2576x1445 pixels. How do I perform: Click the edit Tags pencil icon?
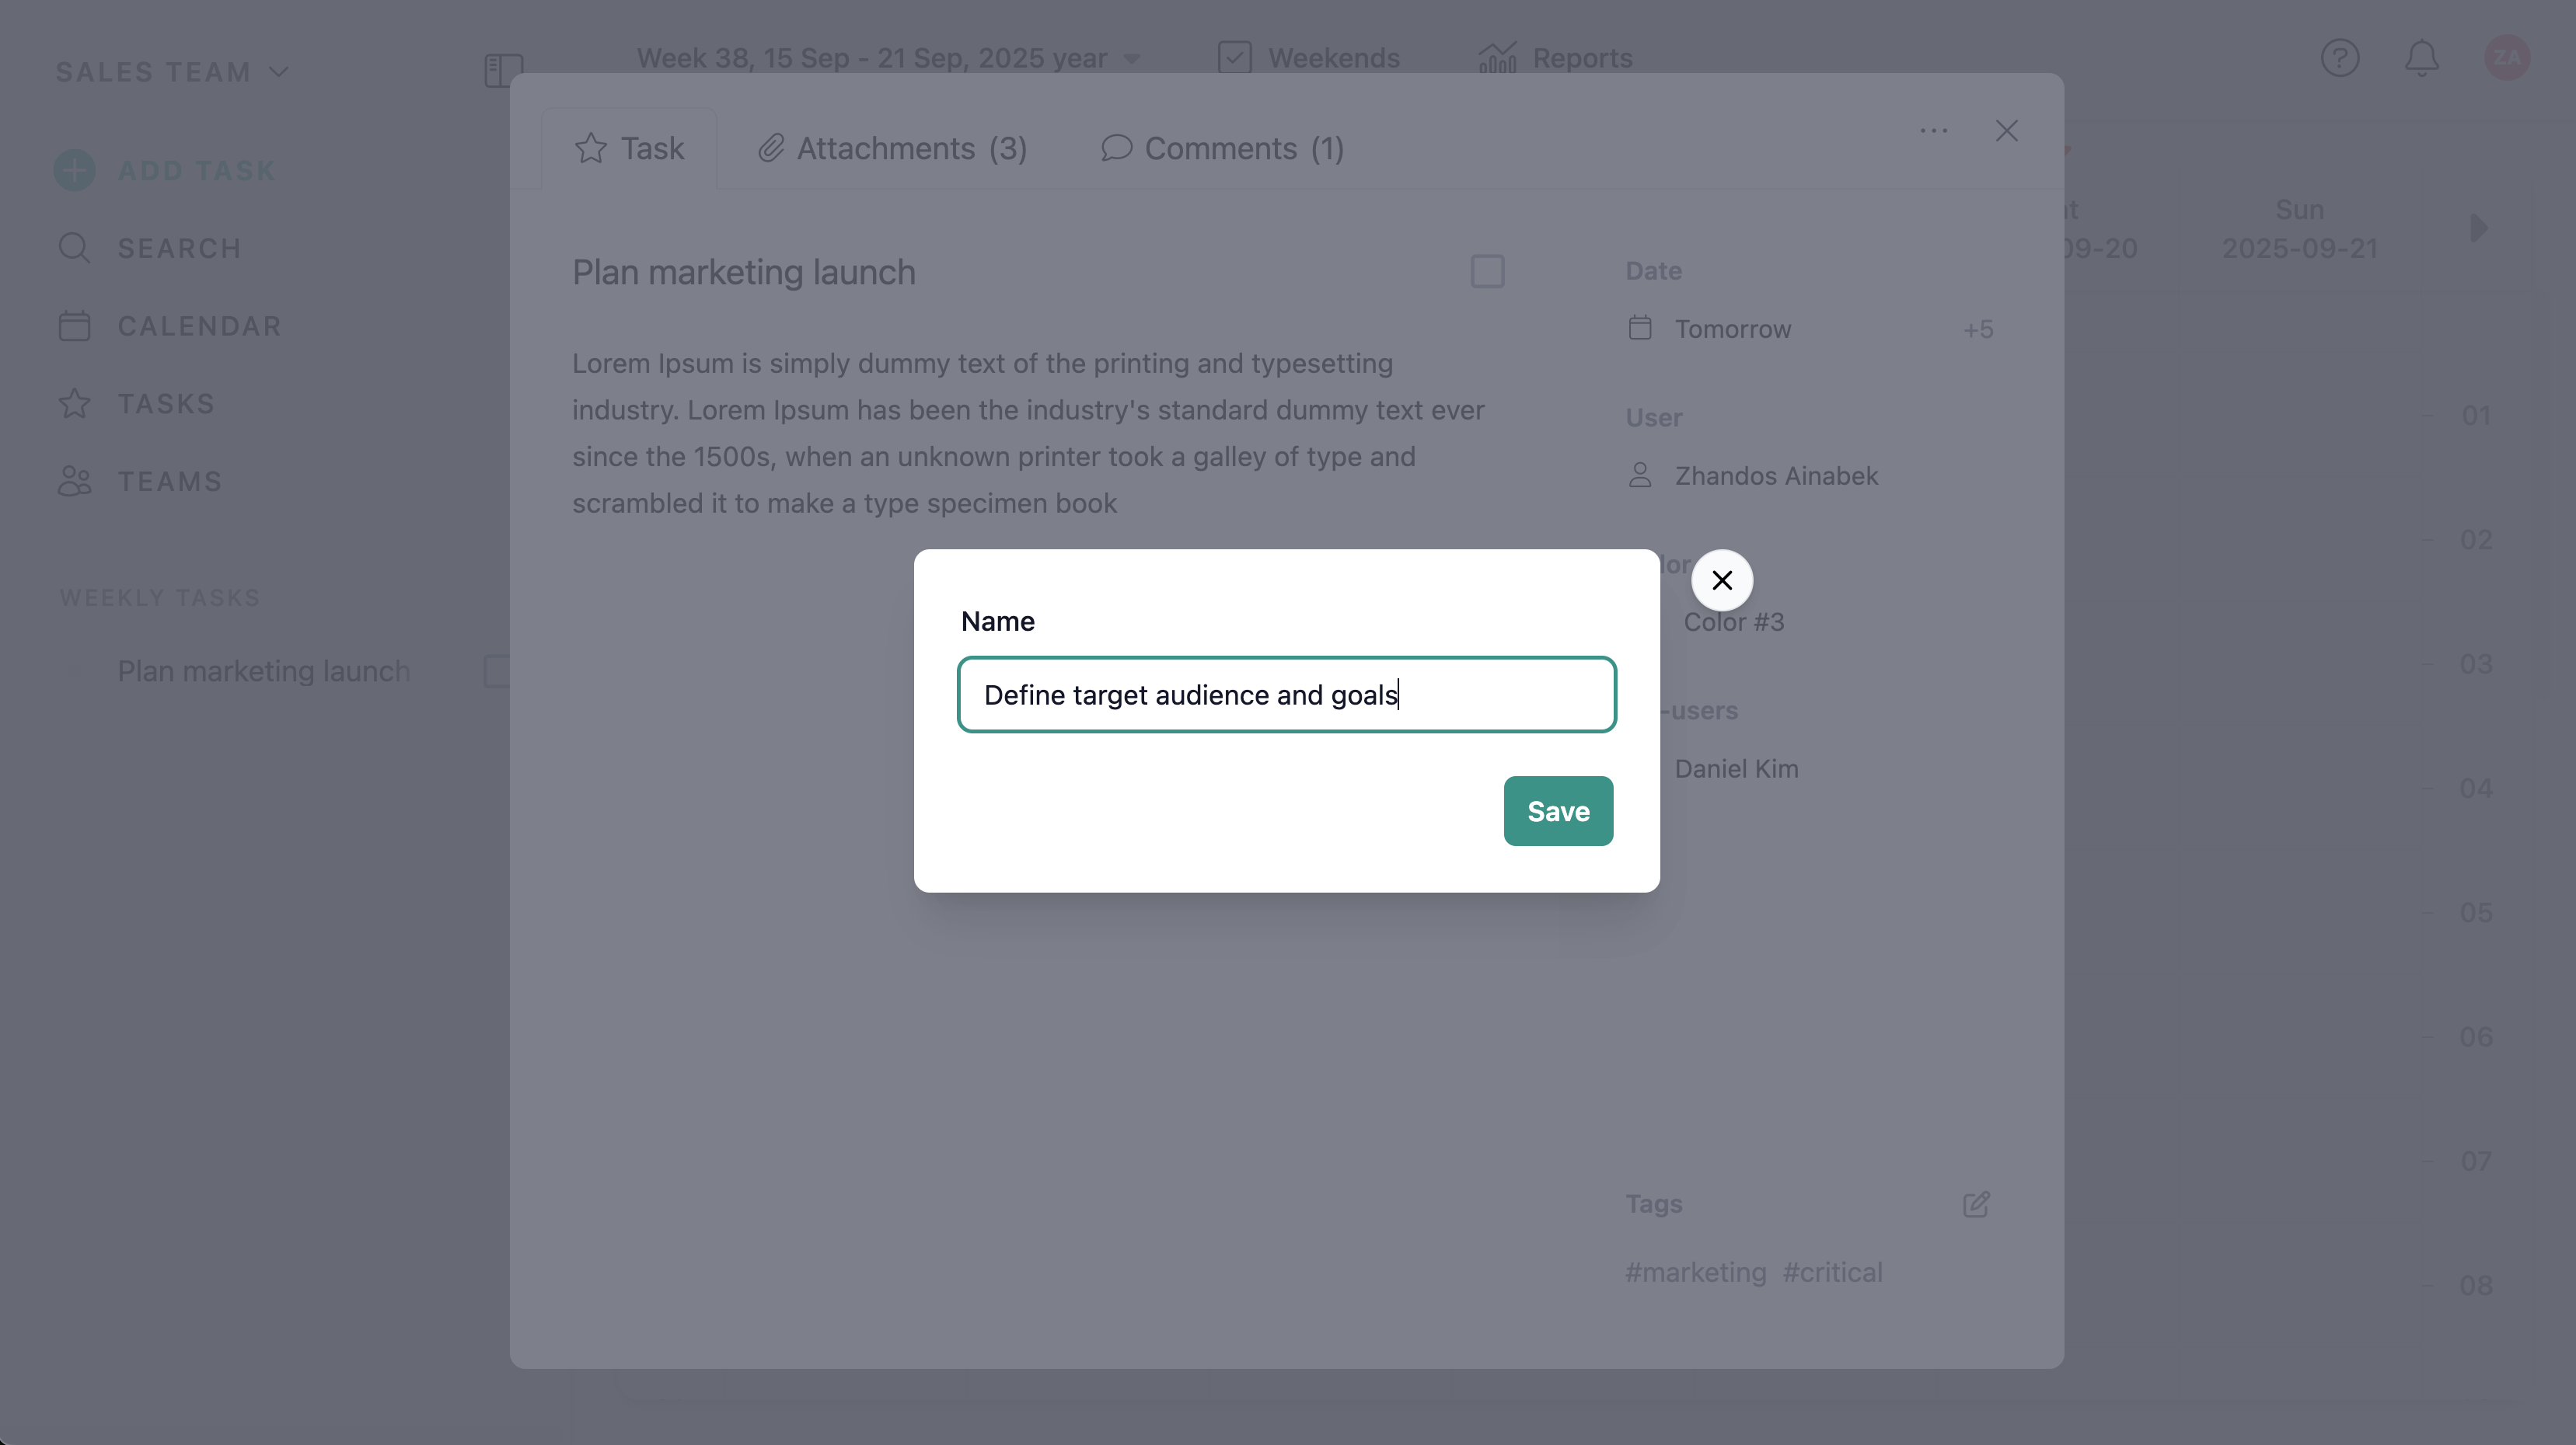[1975, 1204]
